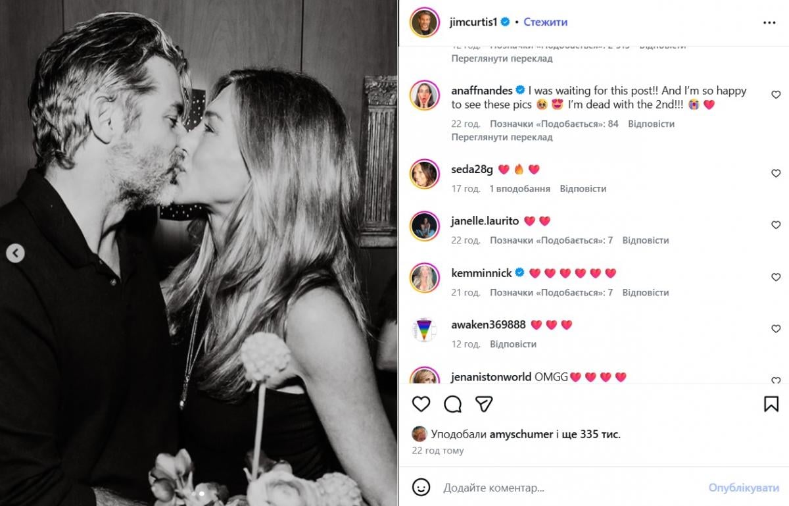Open the amyschumer profile from likes
The image size is (789, 506).
pos(521,434)
